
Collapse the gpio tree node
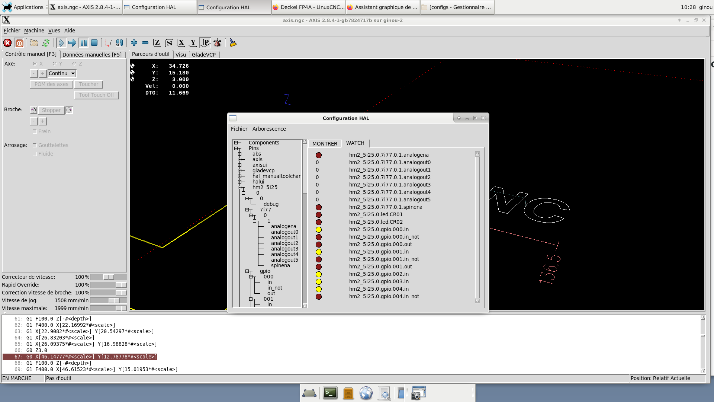point(247,271)
